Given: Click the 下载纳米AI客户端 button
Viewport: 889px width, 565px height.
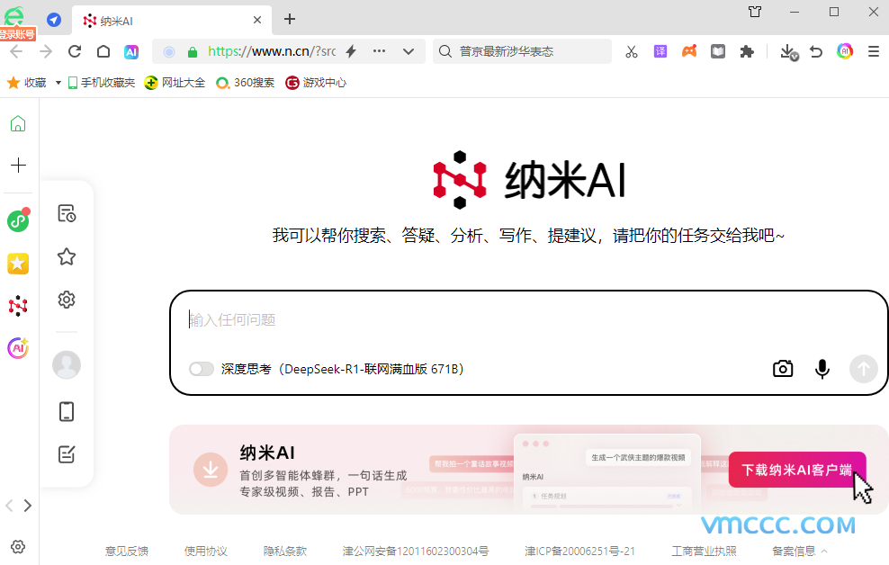Looking at the screenshot, I should [796, 470].
